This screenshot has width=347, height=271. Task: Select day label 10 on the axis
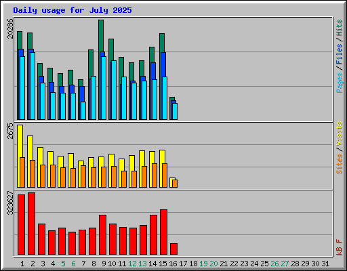112,264
